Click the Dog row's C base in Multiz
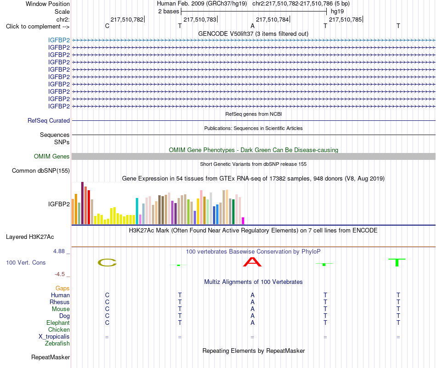The image size is (436, 368). 107,316
